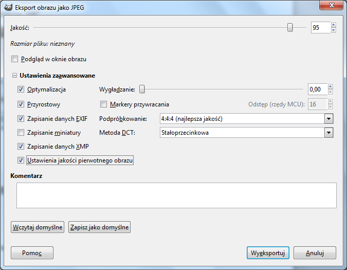Viewport: 347px width, 270px height.
Task: Click the Wygładzanie slider handle
Action: click(x=142, y=89)
